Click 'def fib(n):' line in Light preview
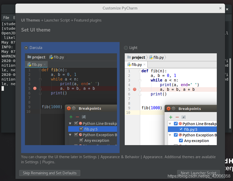Viewport: 233px width, 181px height. (154, 71)
